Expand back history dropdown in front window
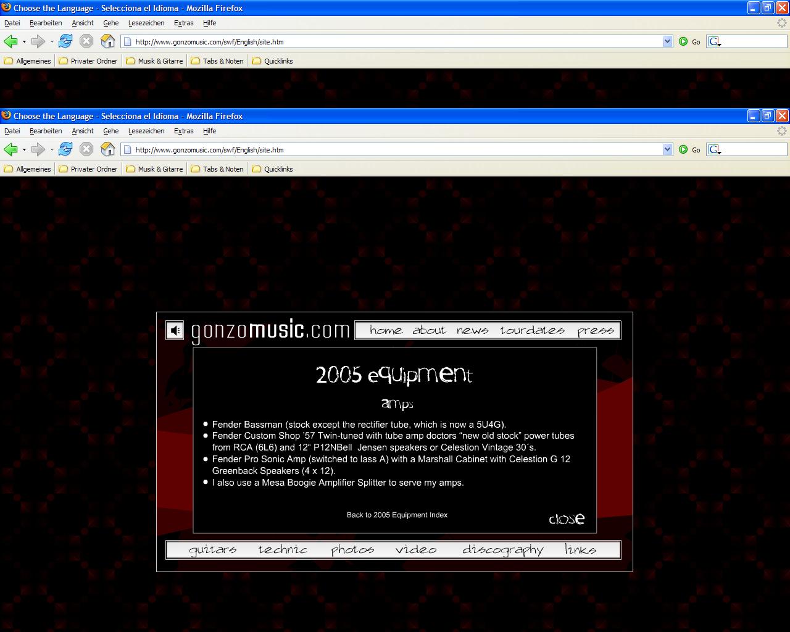790x632 pixels. (x=24, y=150)
